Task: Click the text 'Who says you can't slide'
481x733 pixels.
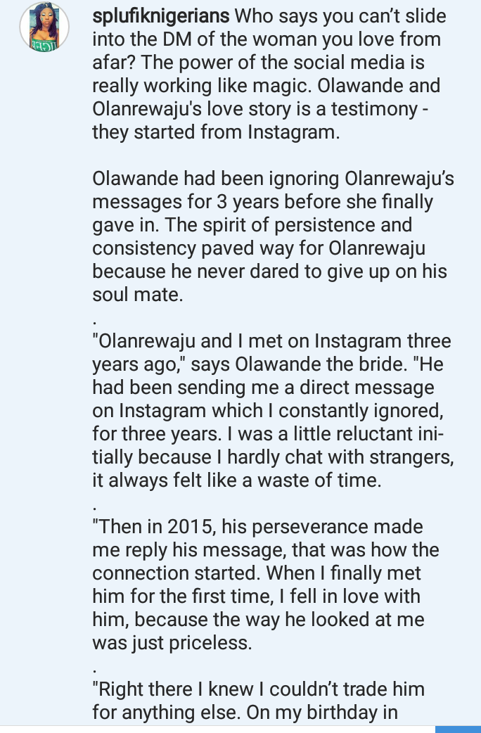Action: coord(340,16)
